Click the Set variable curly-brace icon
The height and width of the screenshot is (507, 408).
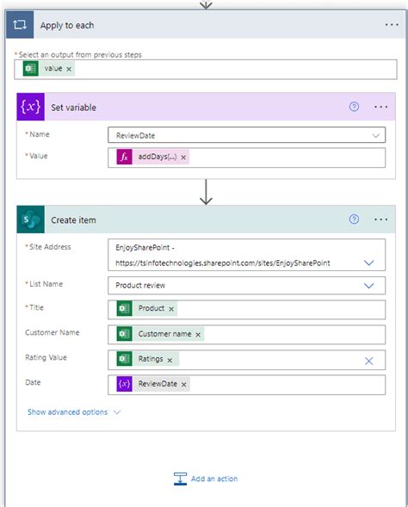click(x=31, y=107)
